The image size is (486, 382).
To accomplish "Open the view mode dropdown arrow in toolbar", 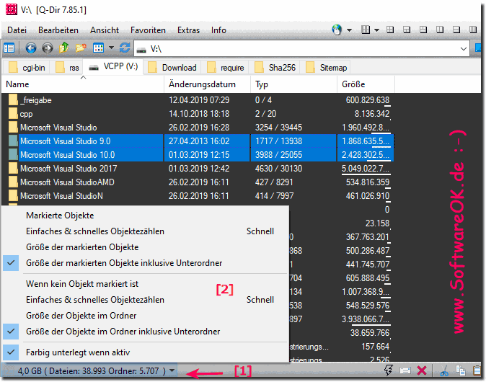I will (x=111, y=48).
